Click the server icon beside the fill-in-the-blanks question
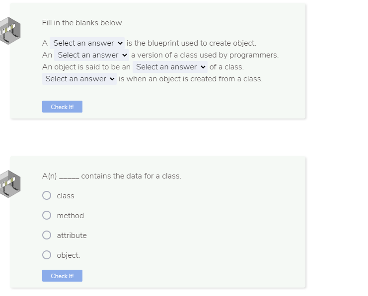Image resolution: width=368 pixels, height=296 pixels. pyautogui.click(x=10, y=31)
